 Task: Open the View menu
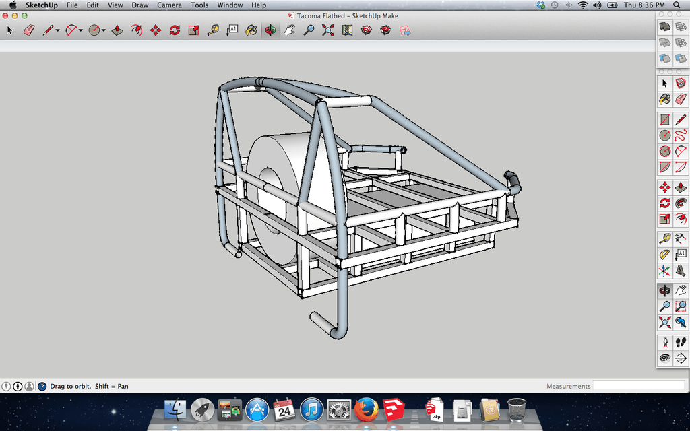coord(115,5)
